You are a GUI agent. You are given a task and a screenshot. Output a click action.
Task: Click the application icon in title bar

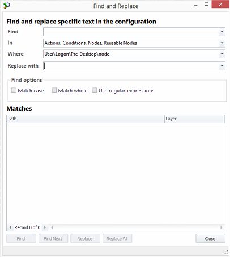pos(7,6)
